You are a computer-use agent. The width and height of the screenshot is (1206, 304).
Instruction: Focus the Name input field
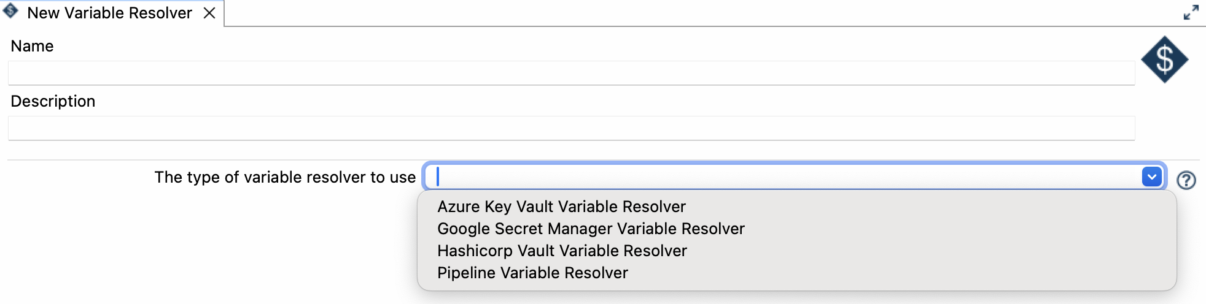pyautogui.click(x=571, y=73)
